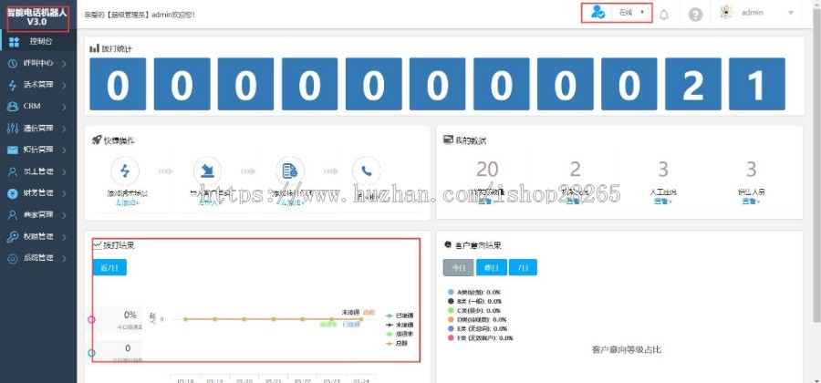The image size is (821, 383).
Task: Toggle the 已接通 chart legend series
Action: coord(400,316)
